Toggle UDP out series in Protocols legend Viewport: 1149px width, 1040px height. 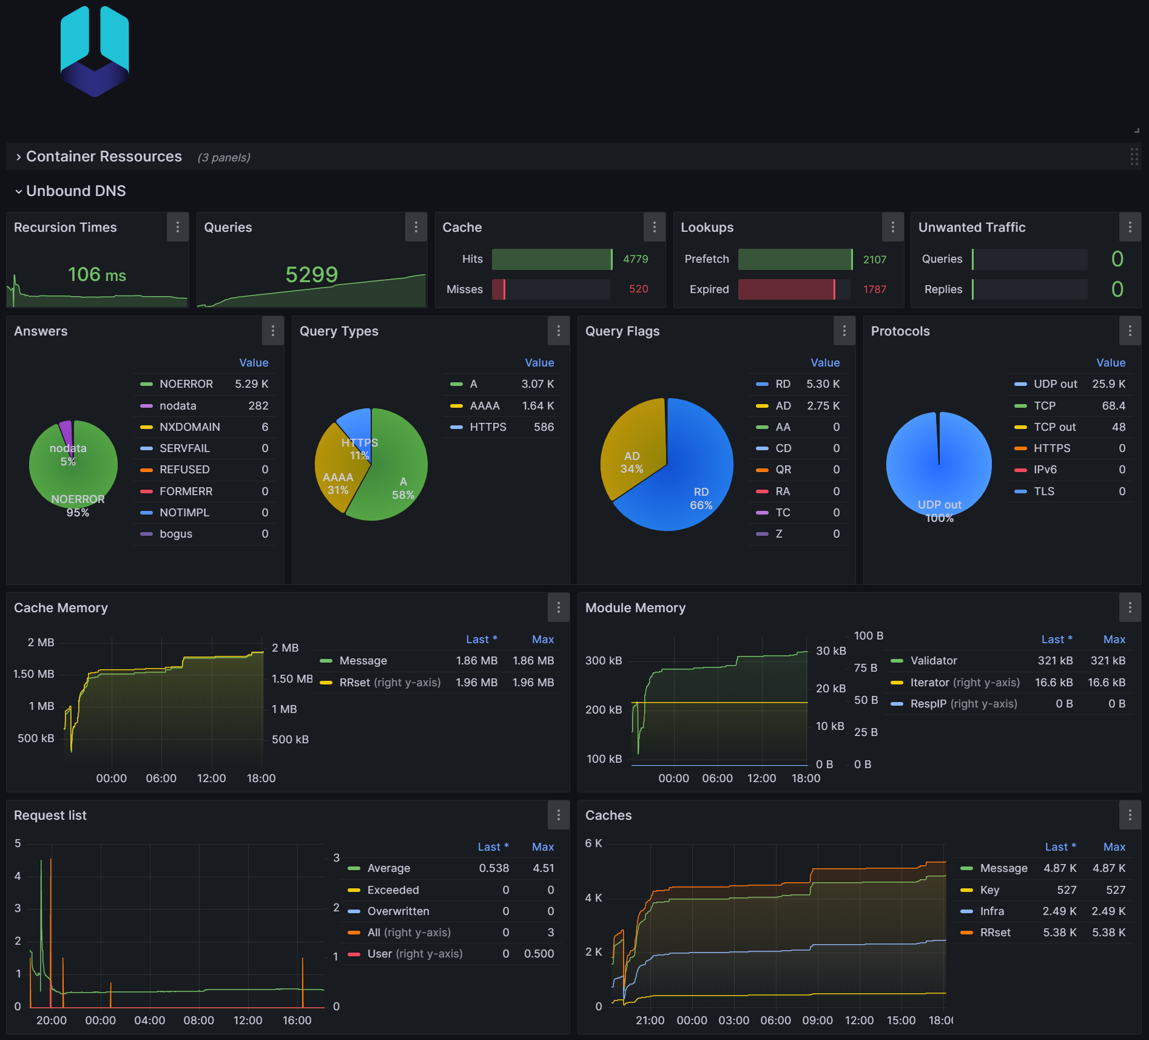coord(1055,384)
